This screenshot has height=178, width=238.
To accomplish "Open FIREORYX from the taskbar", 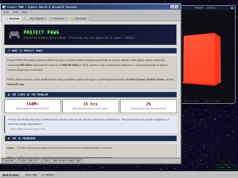I will pyautogui.click(x=48, y=175).
